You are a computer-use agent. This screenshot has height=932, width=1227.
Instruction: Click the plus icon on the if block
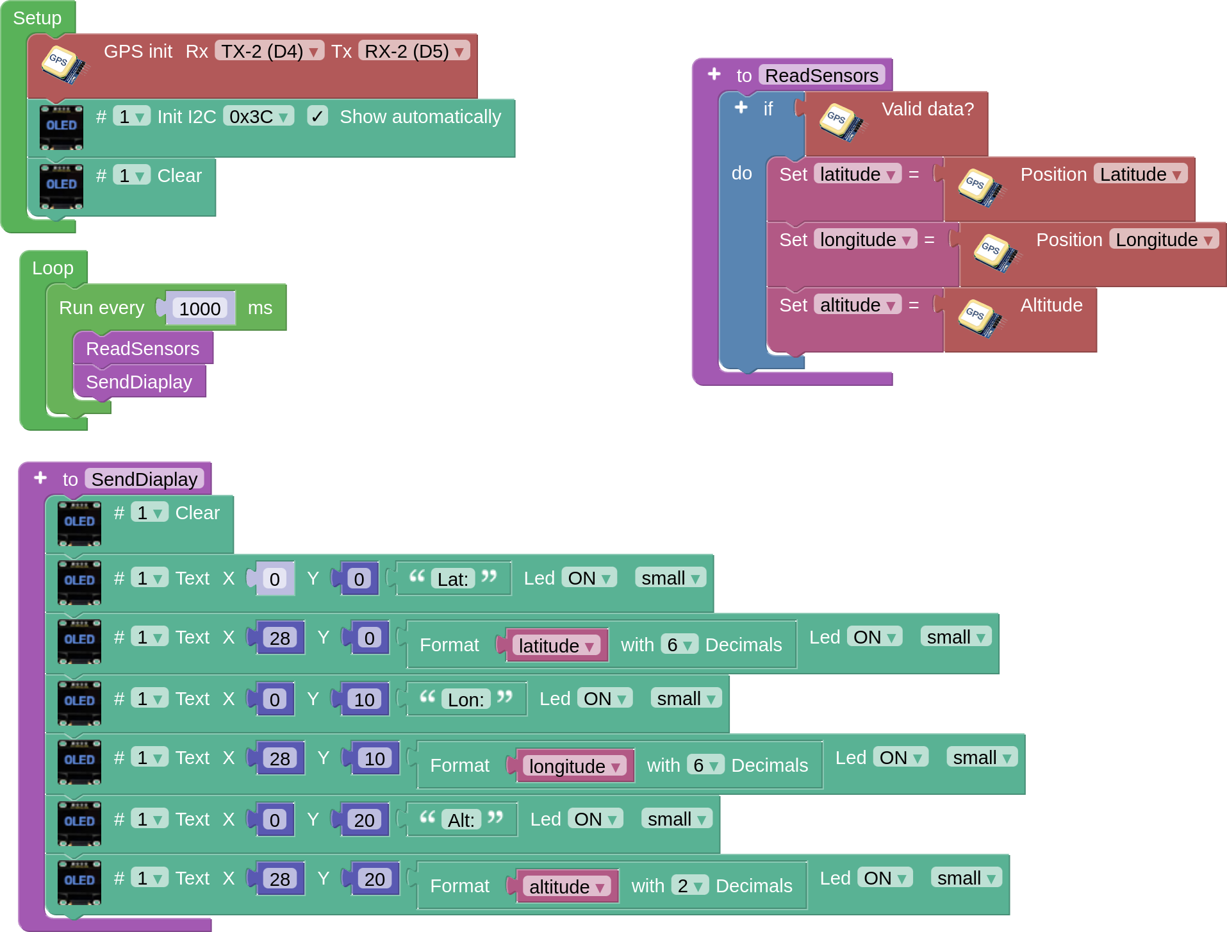click(x=741, y=108)
